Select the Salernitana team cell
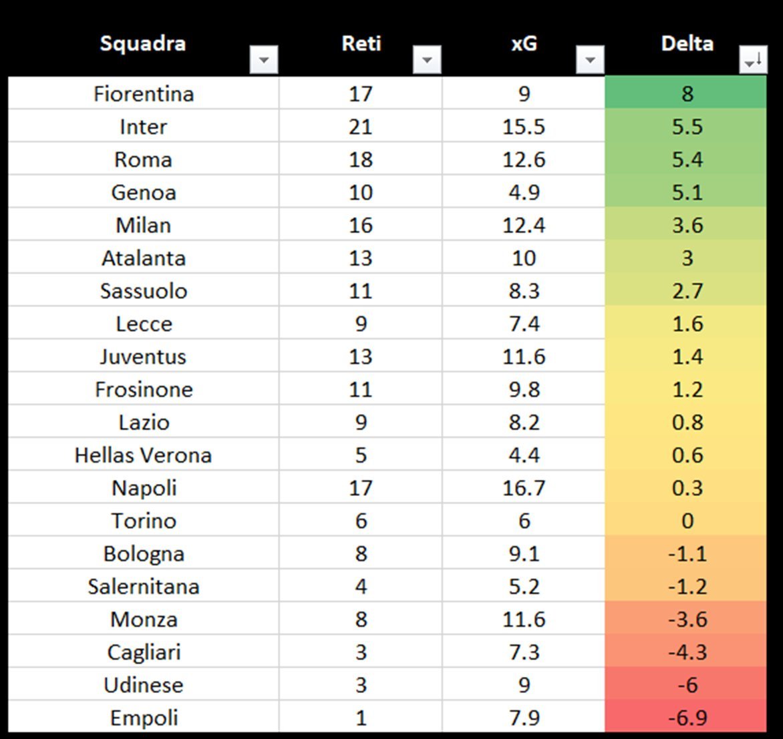The image size is (783, 739). 144,587
